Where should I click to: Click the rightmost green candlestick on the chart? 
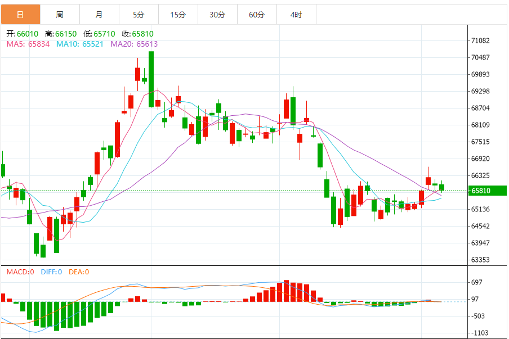click(x=442, y=187)
